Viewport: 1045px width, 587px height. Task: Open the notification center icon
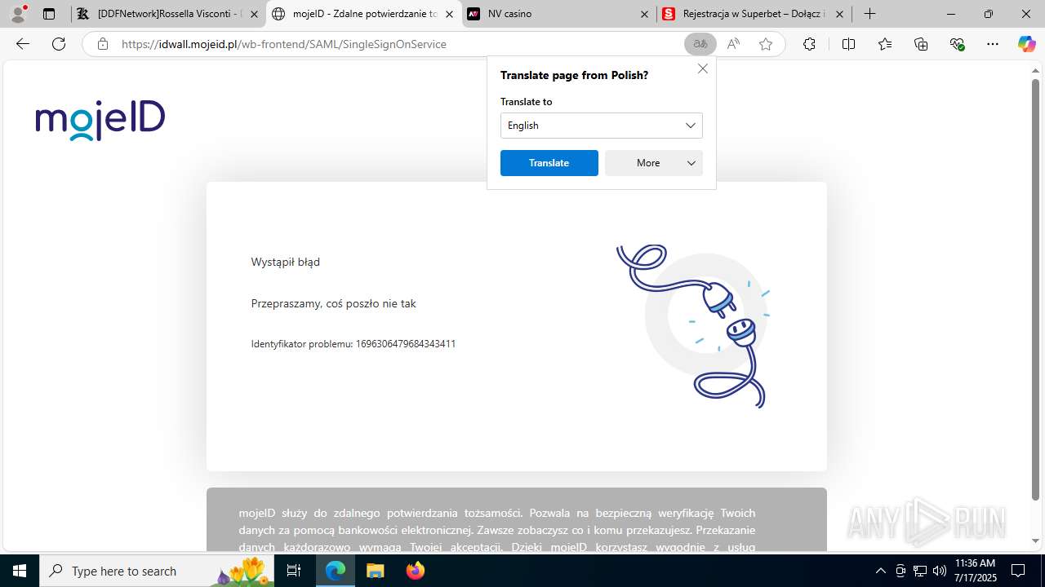1018,571
